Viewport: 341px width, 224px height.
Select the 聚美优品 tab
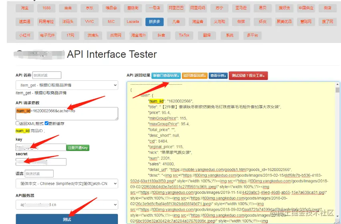click(x=284, y=22)
